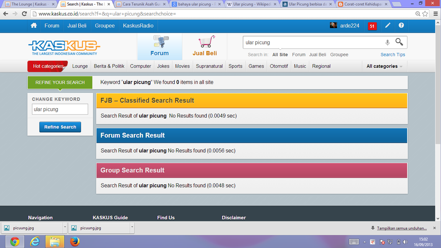Set search scope to Forum

point(299,54)
